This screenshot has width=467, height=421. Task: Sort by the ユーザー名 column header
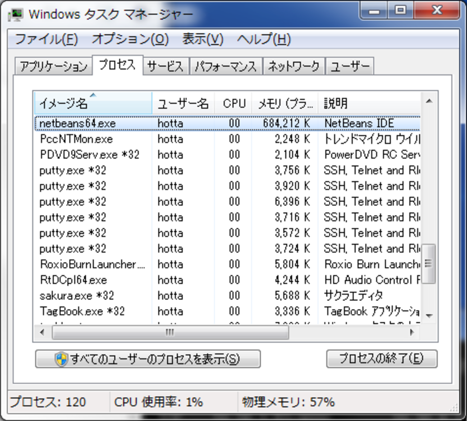pos(183,103)
